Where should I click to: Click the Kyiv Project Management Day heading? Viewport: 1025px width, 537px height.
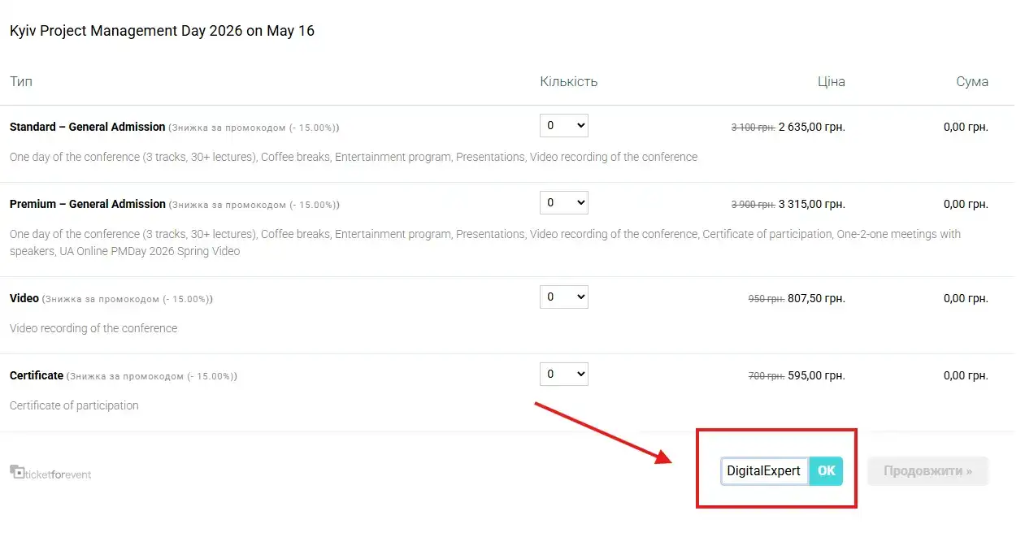(162, 31)
